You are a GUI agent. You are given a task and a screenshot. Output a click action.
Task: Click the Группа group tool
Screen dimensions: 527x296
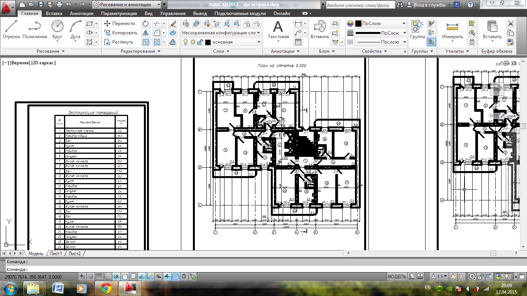tap(417, 30)
